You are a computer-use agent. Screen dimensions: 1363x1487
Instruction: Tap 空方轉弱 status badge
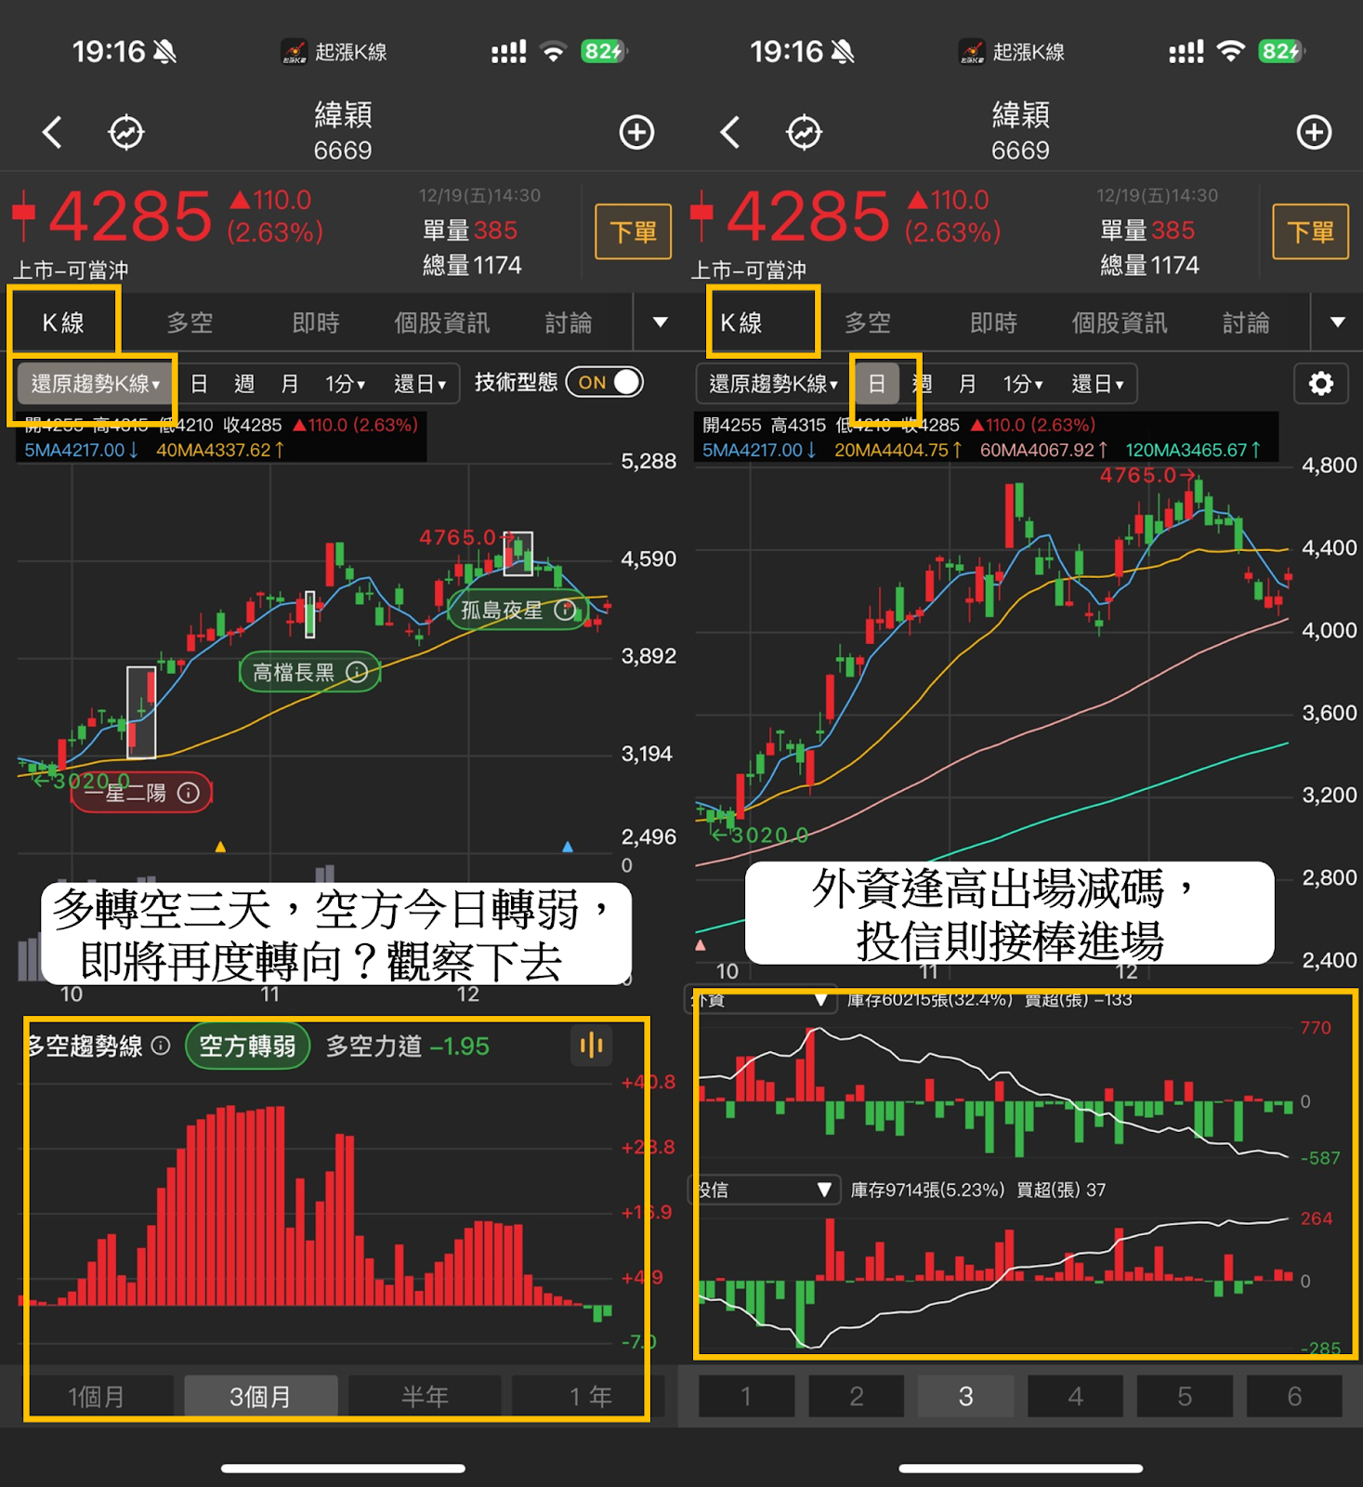248,1046
